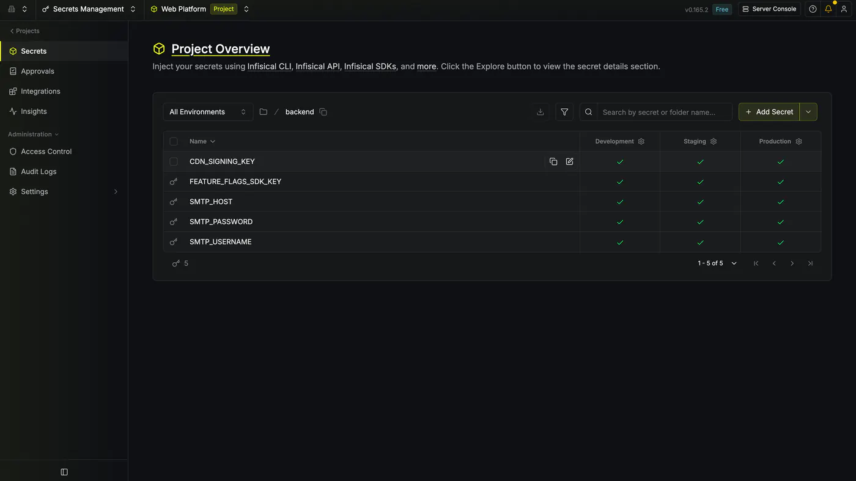Open the filter options icon
The image size is (856, 481).
click(x=564, y=112)
